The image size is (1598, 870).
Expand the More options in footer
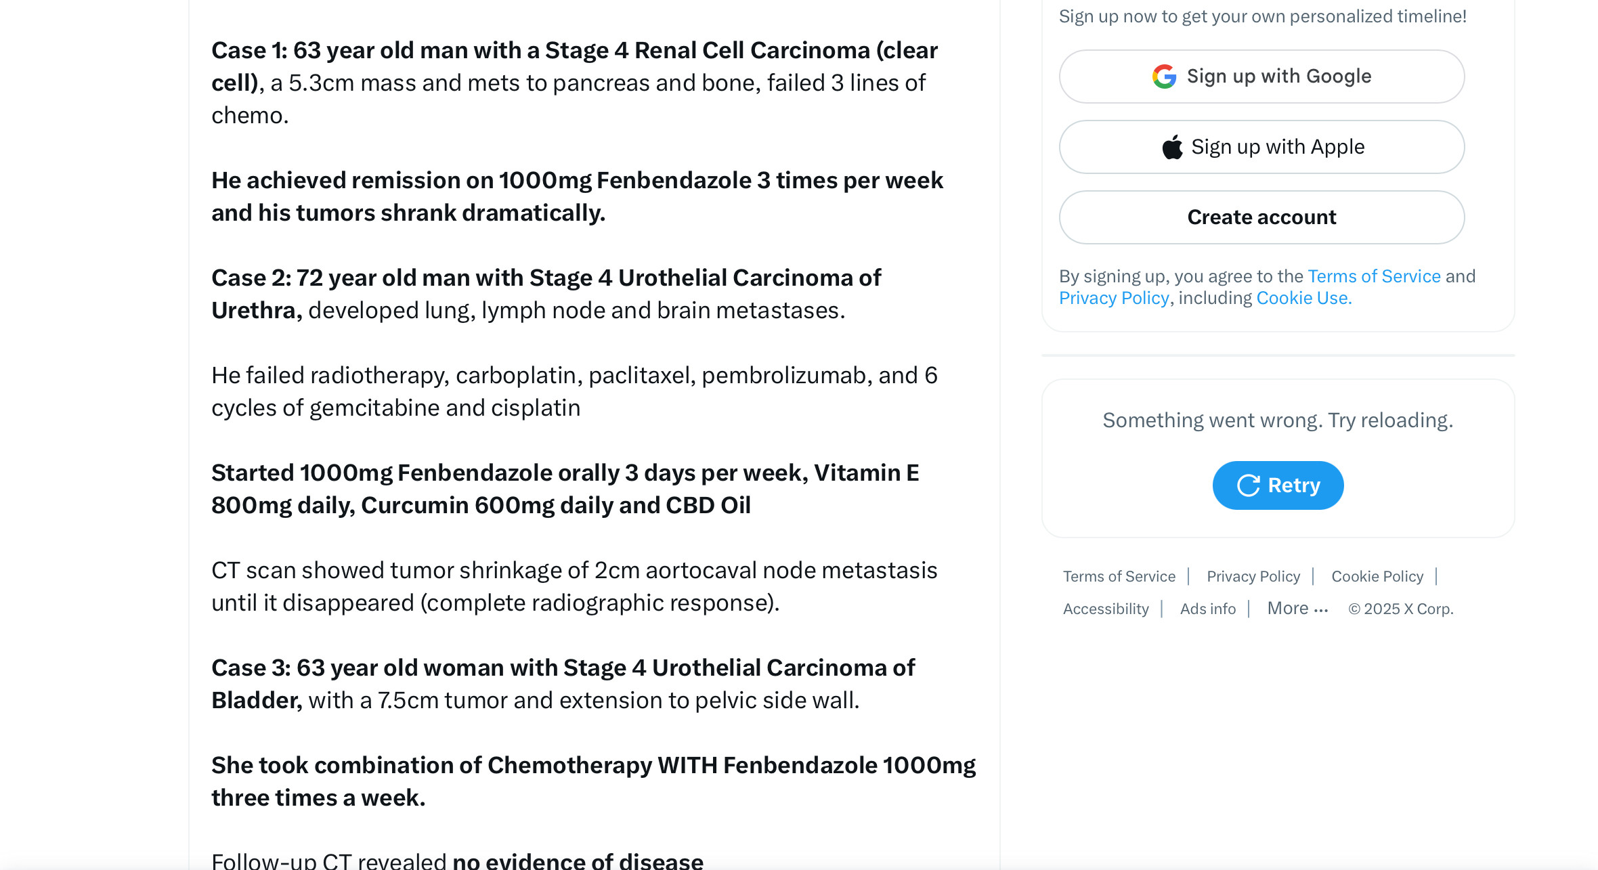(1297, 609)
